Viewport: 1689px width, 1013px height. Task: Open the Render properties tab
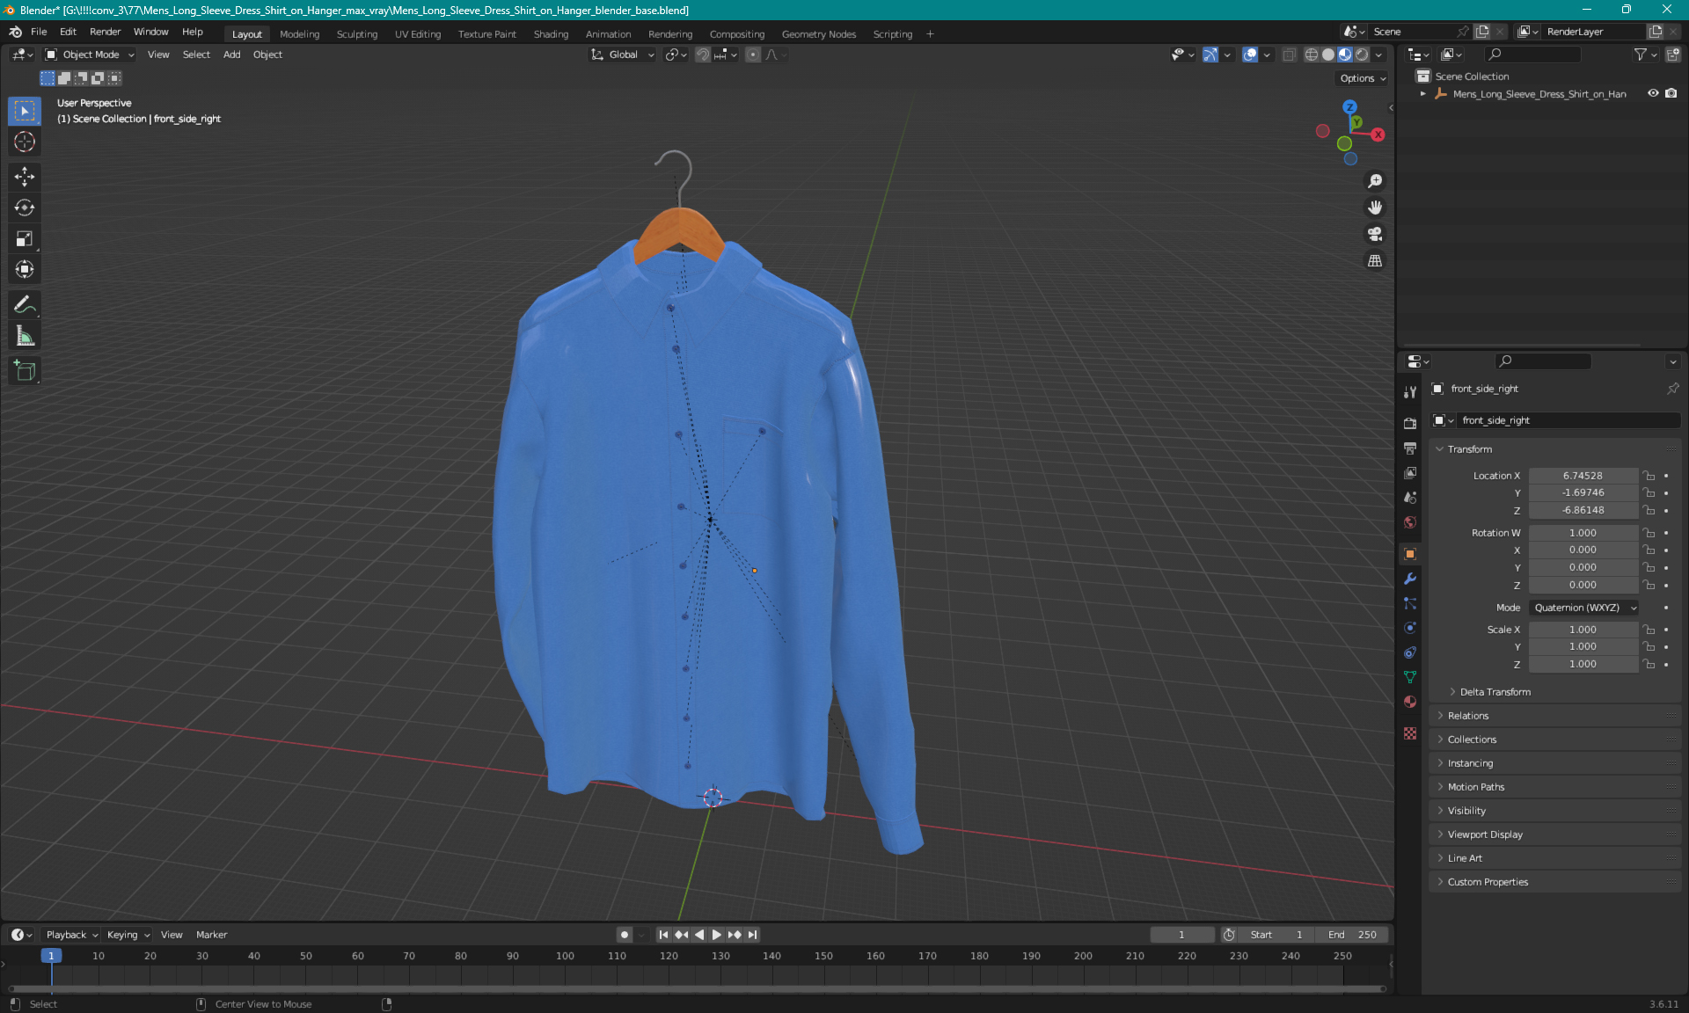tap(1410, 423)
